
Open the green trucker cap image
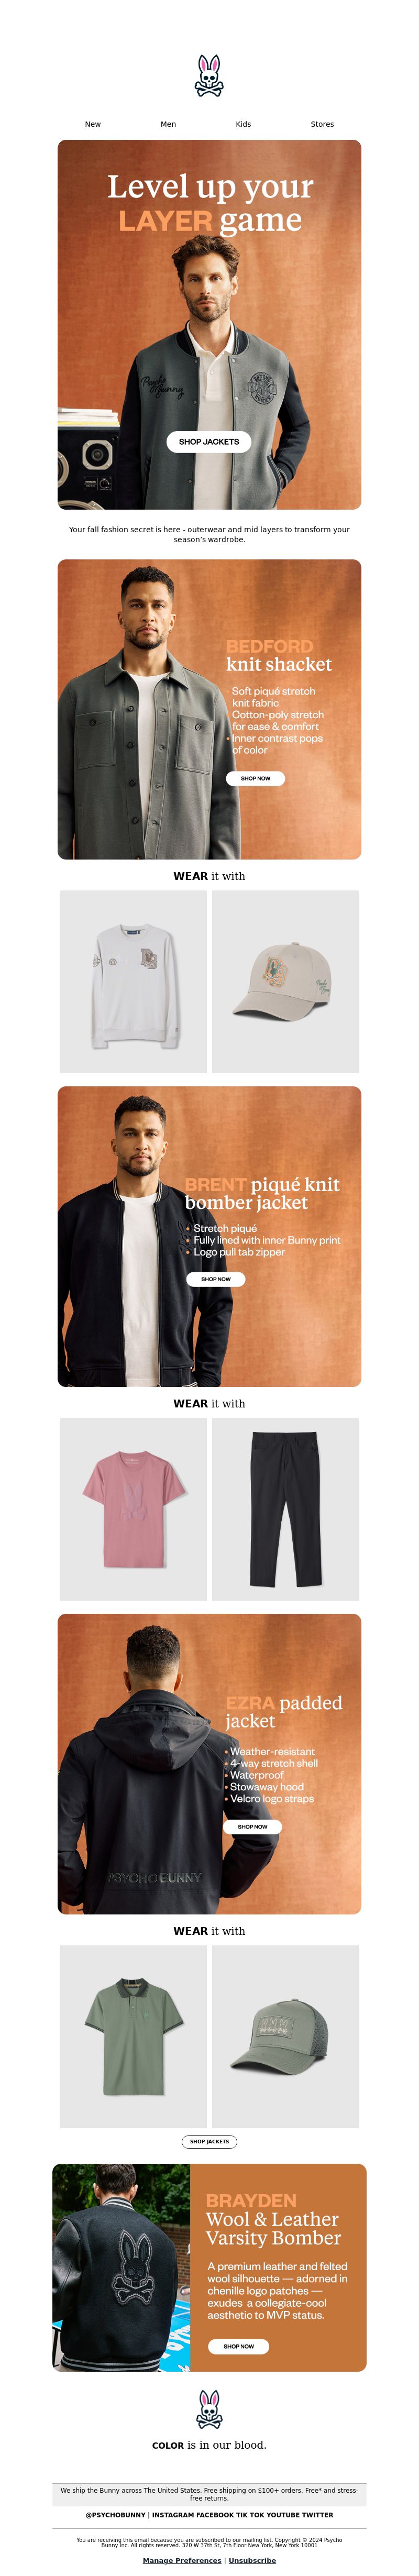click(x=285, y=2036)
